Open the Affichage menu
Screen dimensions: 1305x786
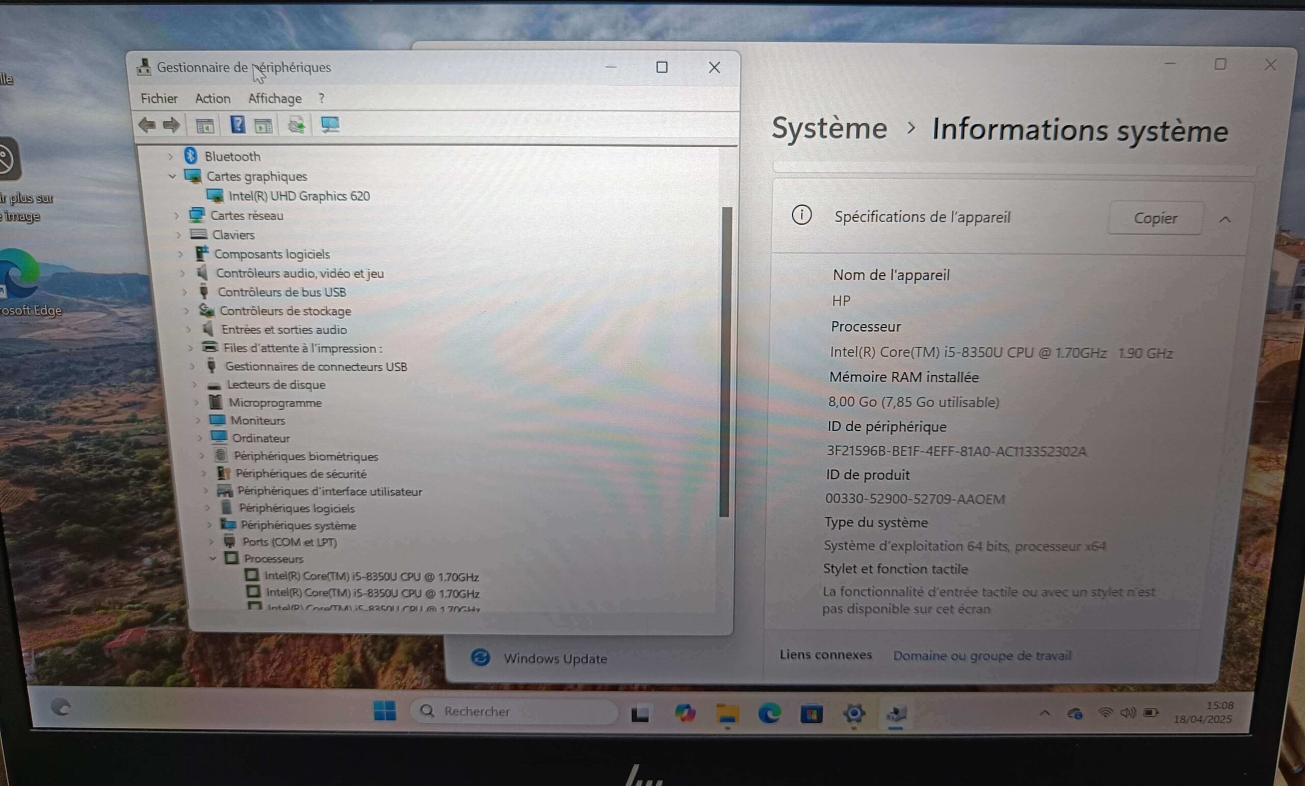(274, 98)
